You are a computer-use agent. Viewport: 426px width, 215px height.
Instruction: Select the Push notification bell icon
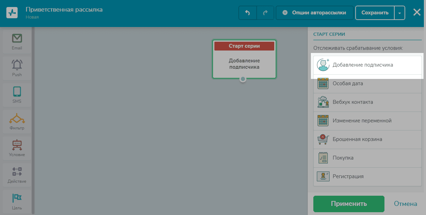pos(17,65)
